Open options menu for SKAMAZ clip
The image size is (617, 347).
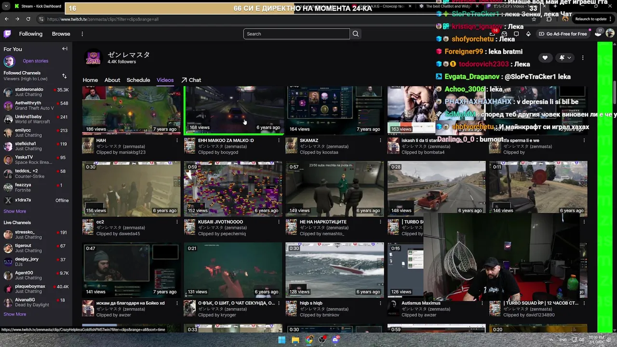point(380,141)
